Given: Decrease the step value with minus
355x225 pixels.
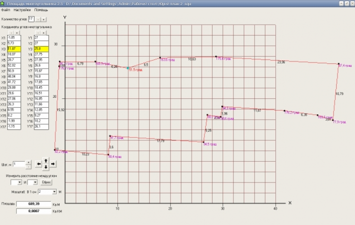Looking at the screenshot, I should pyautogui.click(x=28, y=167).
